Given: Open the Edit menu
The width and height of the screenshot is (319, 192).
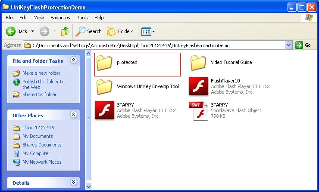Looking at the screenshot, I should pyautogui.click(x=23, y=18).
